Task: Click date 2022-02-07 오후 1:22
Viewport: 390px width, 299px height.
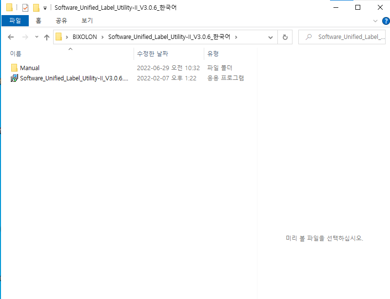Action: 167,78
